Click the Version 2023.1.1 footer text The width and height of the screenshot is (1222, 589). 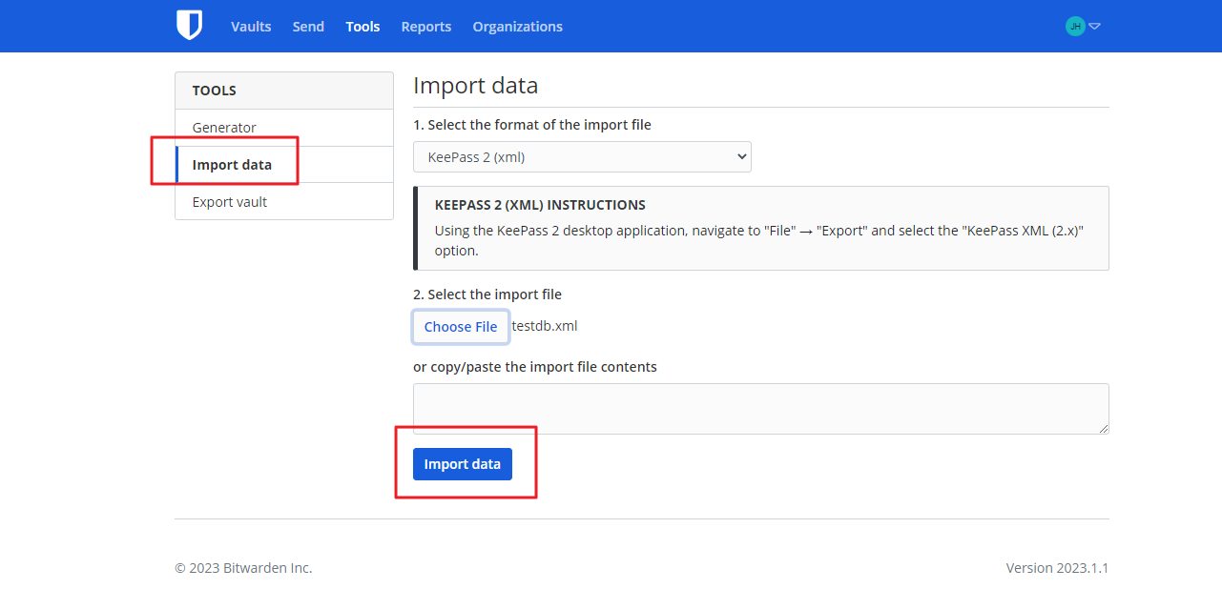tap(1057, 568)
